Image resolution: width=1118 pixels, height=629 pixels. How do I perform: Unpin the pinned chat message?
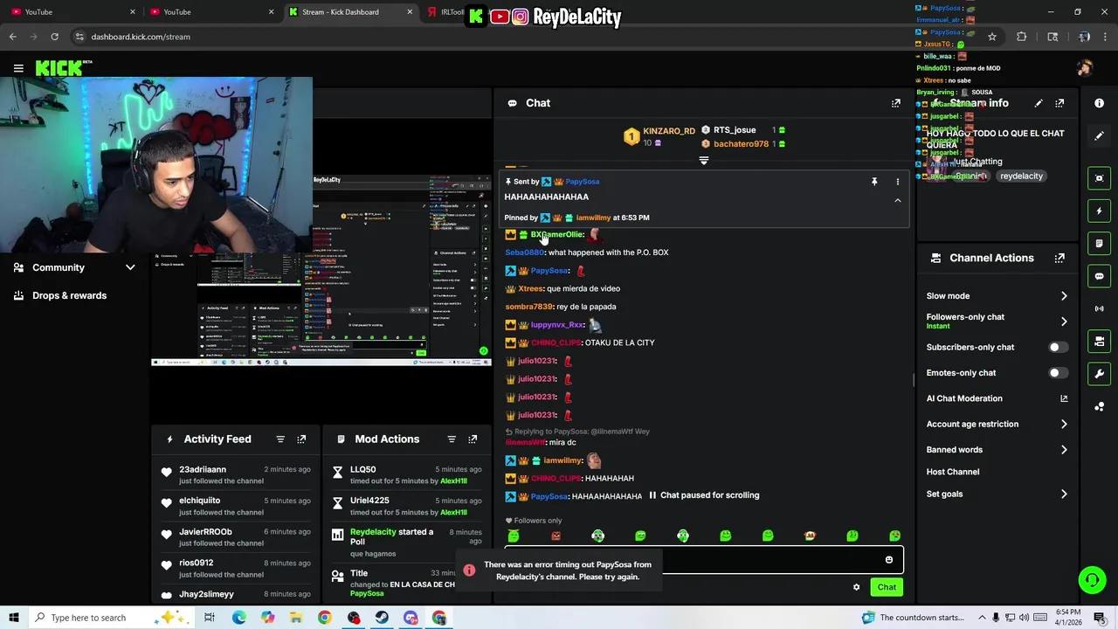click(874, 182)
